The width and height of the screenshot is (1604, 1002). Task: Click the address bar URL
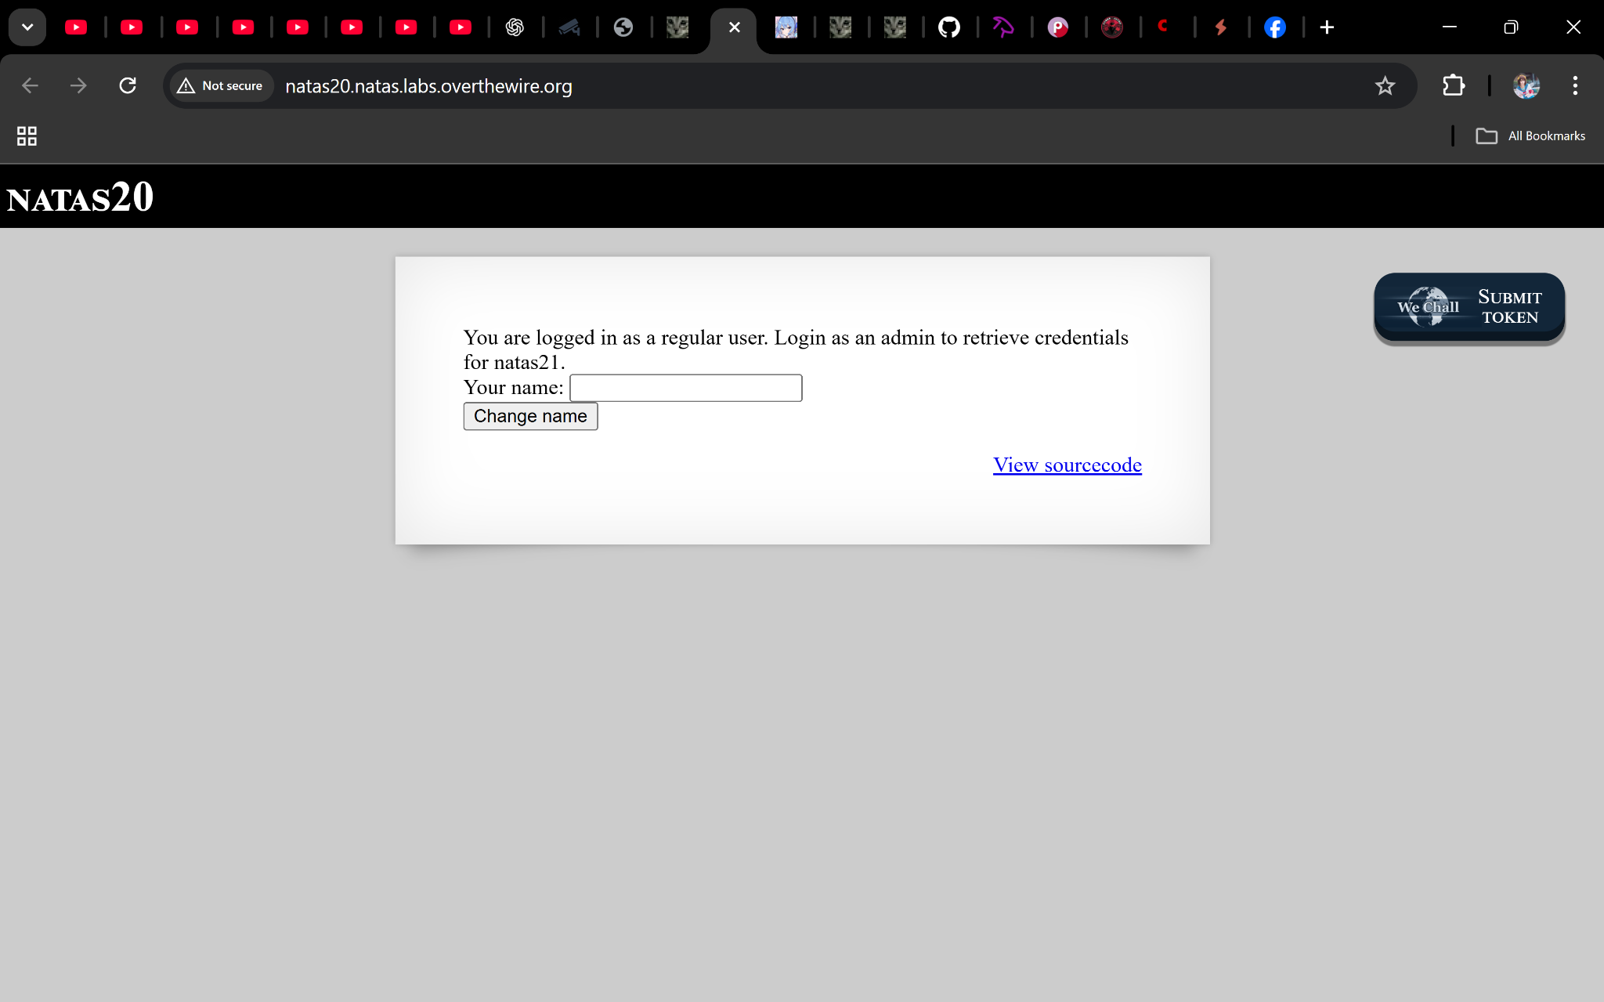point(428,86)
